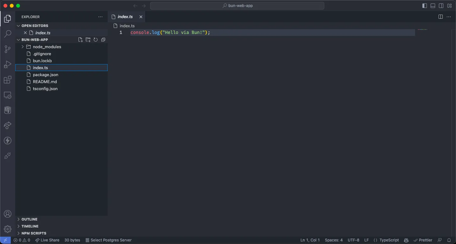Click the Prettier formatter indicator in the status bar
Viewport: 456px width, 244px height.
pyautogui.click(x=423, y=240)
